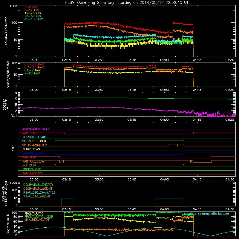Select the GAP_FLAG label
Image resolution: width=239 pixels, height=239 pixels.
tap(29, 133)
